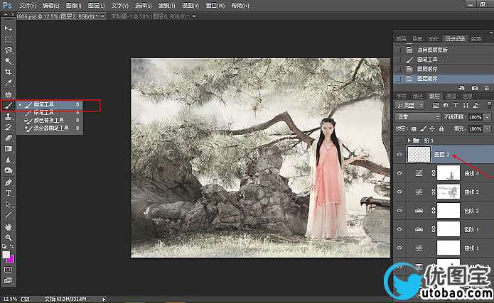Select the Zoom tool

click(9, 238)
